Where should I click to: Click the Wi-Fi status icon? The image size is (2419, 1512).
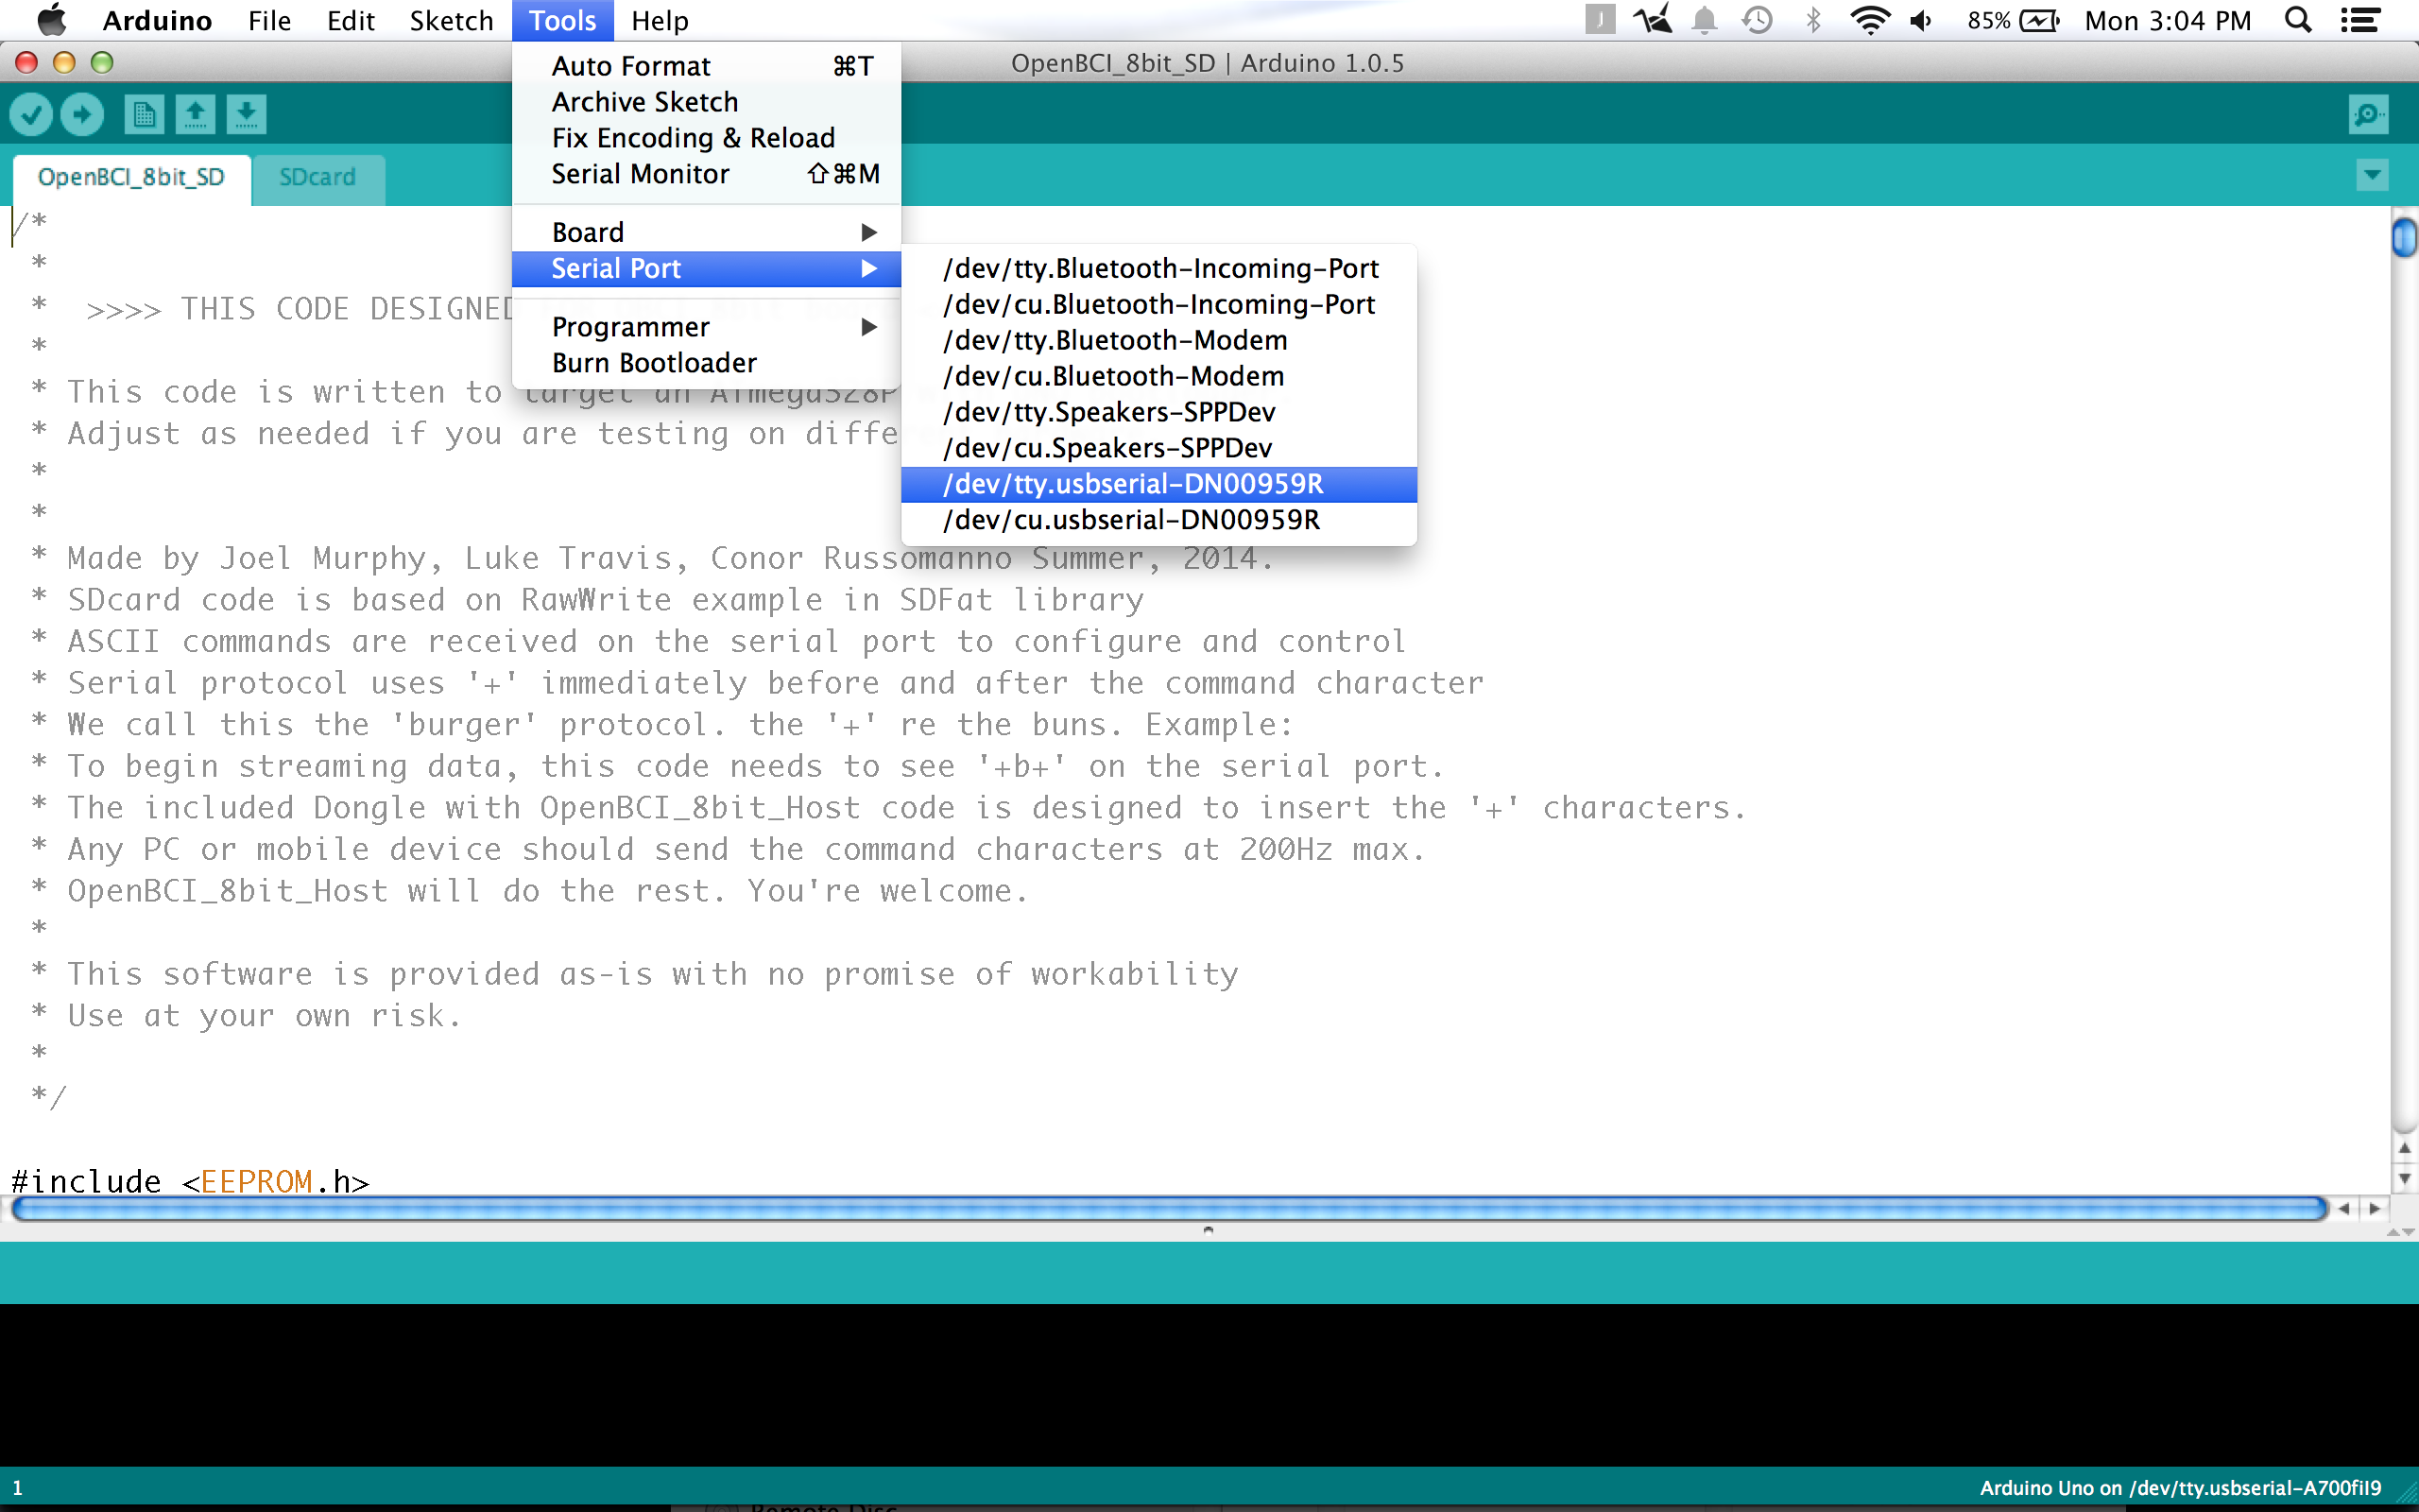(x=1868, y=21)
